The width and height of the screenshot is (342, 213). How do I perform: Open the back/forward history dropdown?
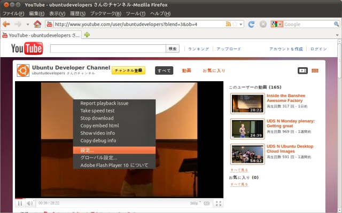28,25
